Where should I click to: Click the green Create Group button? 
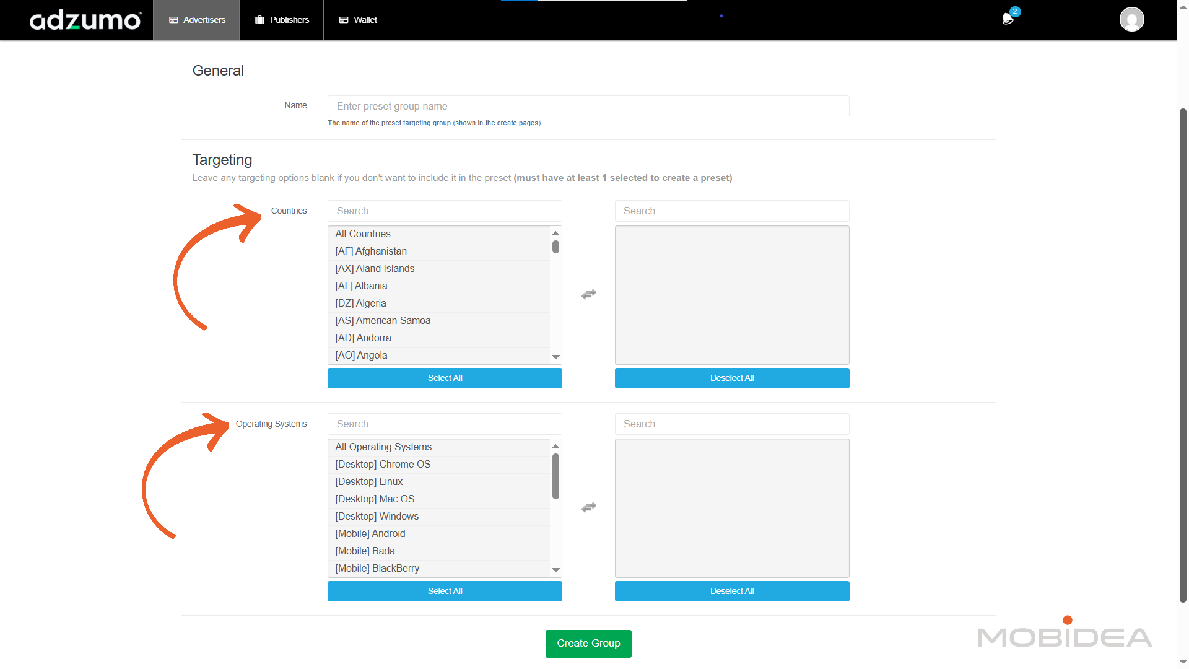(588, 644)
